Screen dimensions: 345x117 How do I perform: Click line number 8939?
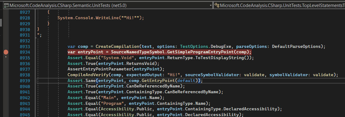click(x=25, y=81)
